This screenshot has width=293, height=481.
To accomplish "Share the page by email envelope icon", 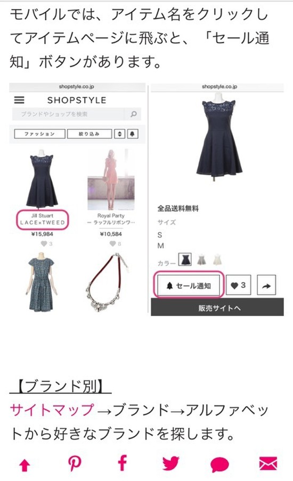I will tap(268, 463).
